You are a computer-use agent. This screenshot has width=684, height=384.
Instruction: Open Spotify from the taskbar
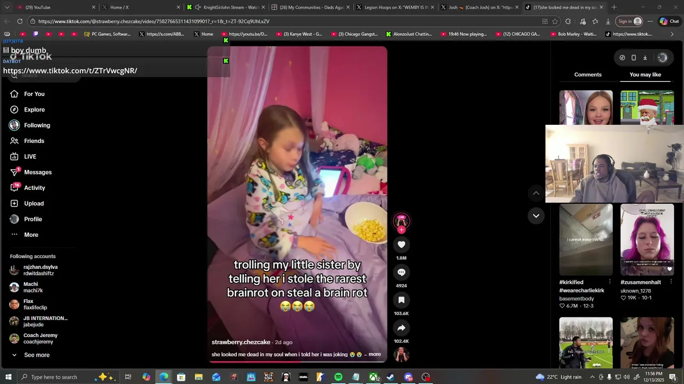pyautogui.click(x=338, y=377)
